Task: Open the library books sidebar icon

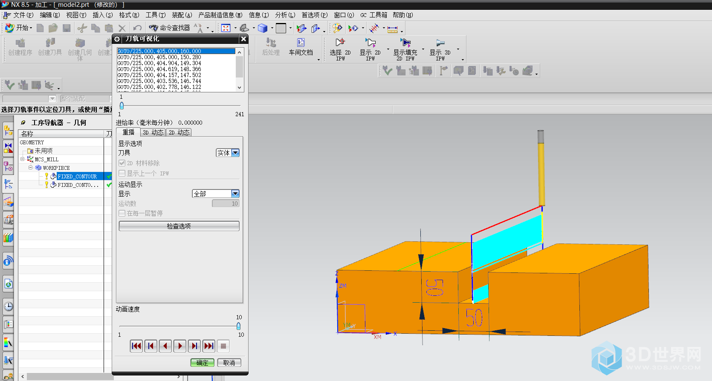Action: (x=8, y=237)
